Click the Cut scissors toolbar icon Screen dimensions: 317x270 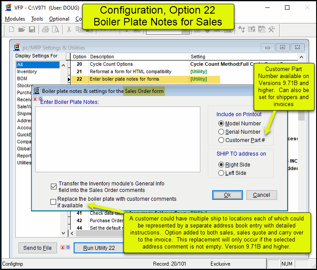69,29
